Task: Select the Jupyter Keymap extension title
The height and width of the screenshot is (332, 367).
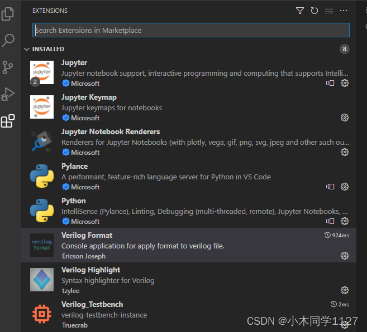Action: tap(89, 97)
